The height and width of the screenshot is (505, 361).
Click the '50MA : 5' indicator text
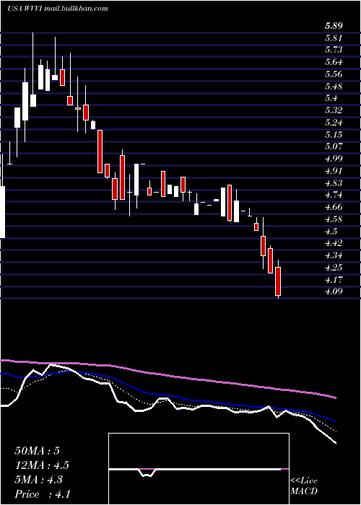click(37, 451)
